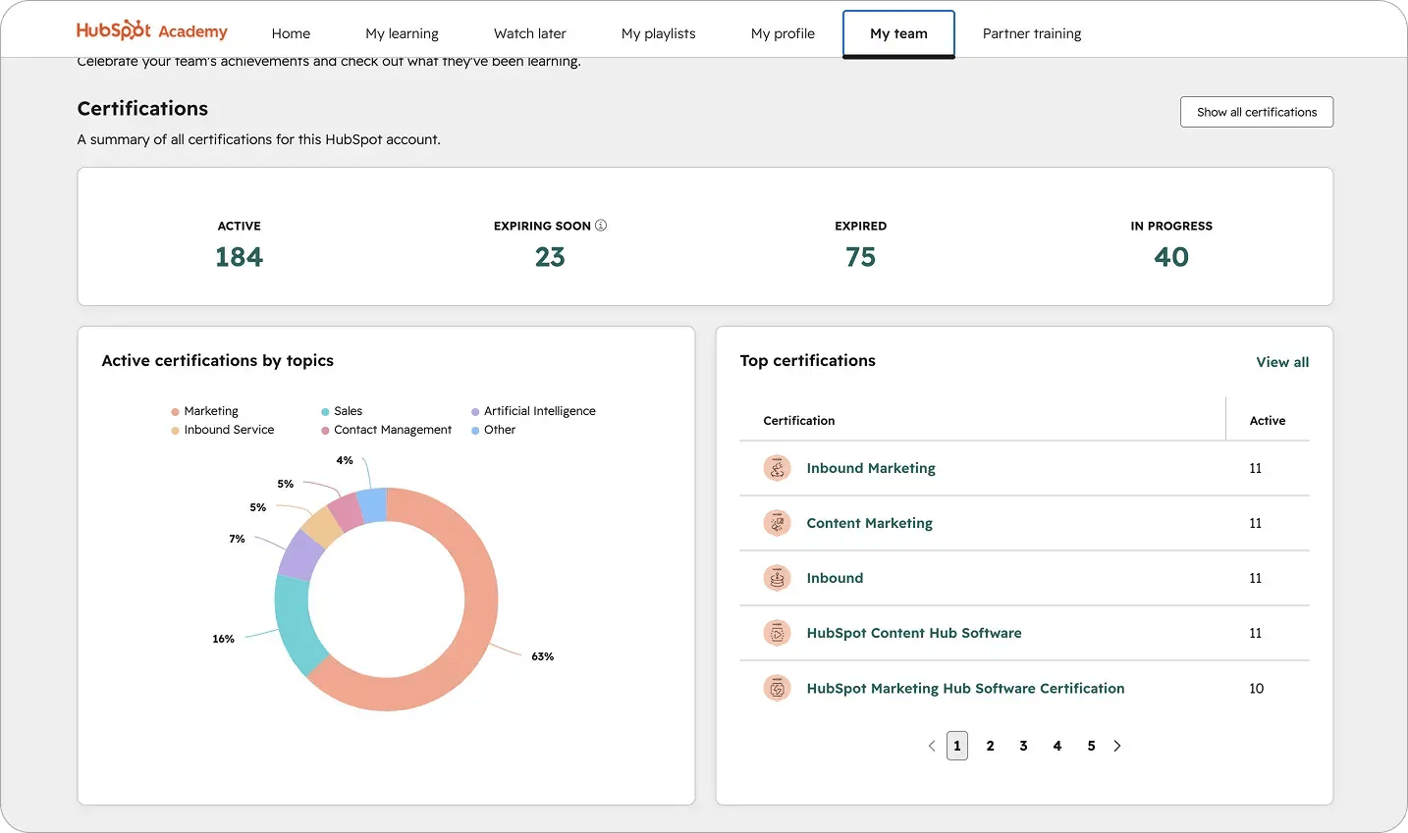The height and width of the screenshot is (833, 1408).
Task: Go to page 2 of certifications
Action: pyautogui.click(x=991, y=746)
